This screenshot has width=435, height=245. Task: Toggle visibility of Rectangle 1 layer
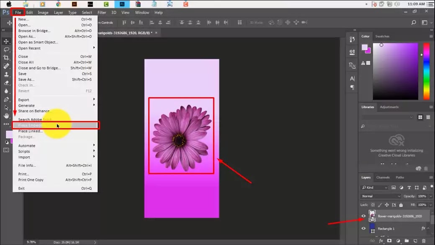(x=363, y=229)
